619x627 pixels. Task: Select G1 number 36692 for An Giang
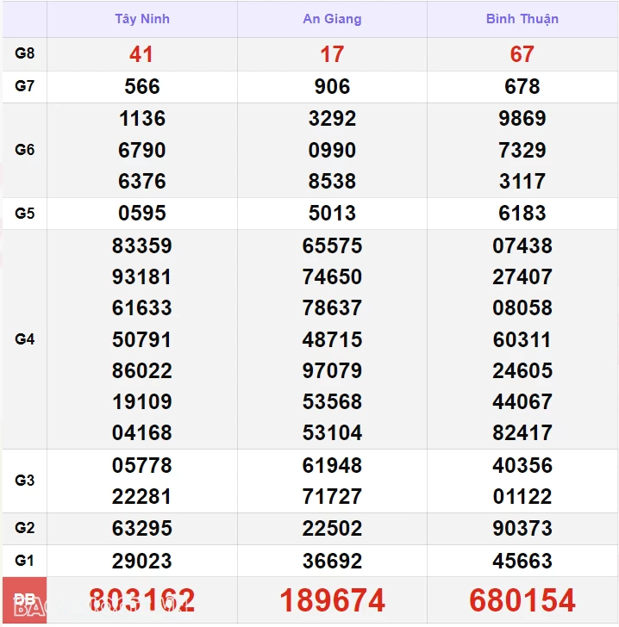332,561
